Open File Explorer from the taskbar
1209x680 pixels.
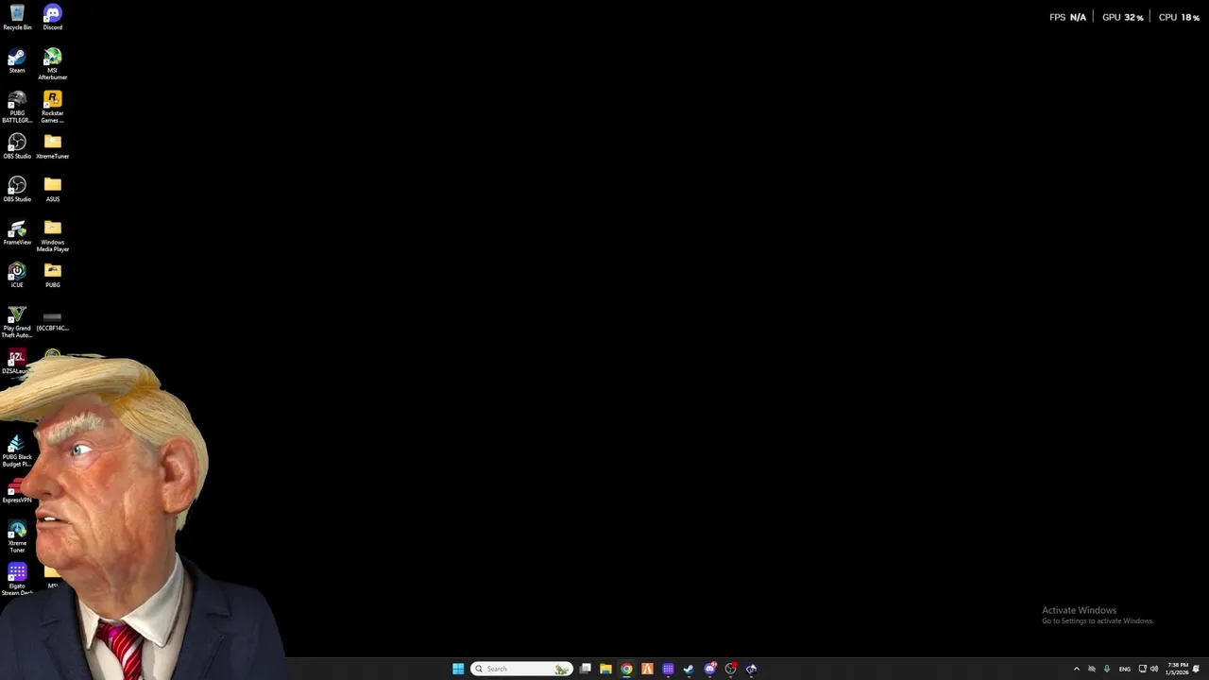[605, 669]
